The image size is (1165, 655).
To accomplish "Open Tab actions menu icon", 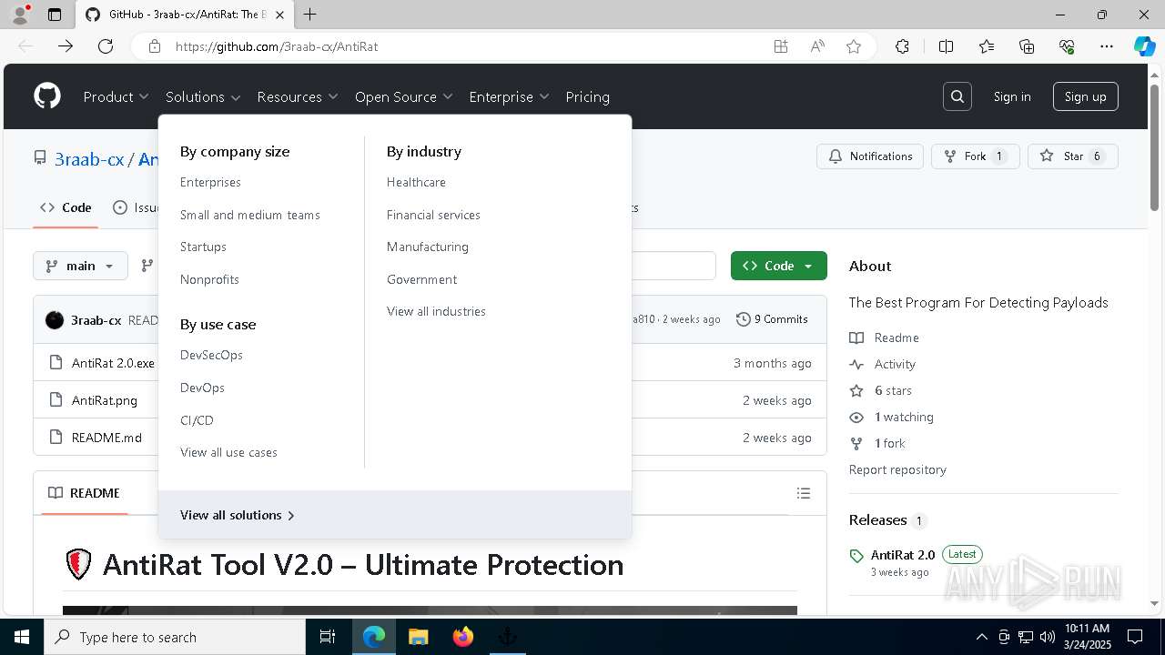I will 55,15.
